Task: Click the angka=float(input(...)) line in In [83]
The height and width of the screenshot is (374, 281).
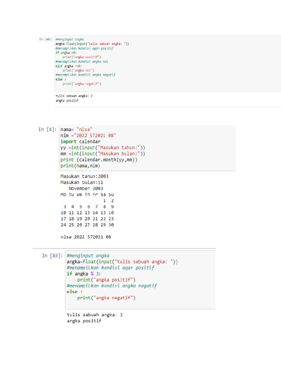Action: coord(122,262)
